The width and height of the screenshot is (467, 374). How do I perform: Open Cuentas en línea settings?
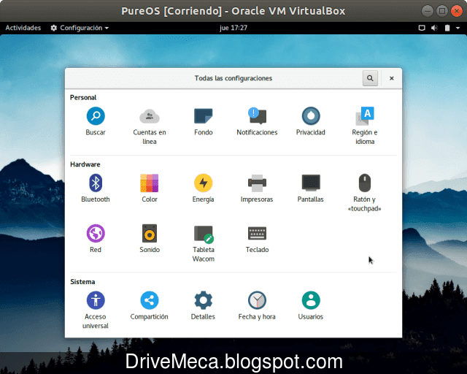point(150,126)
